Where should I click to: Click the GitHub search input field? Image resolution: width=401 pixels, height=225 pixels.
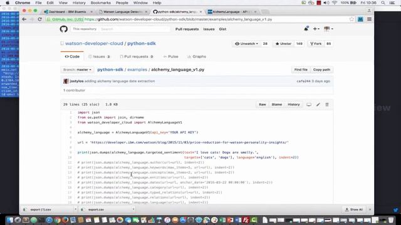pos(135,29)
